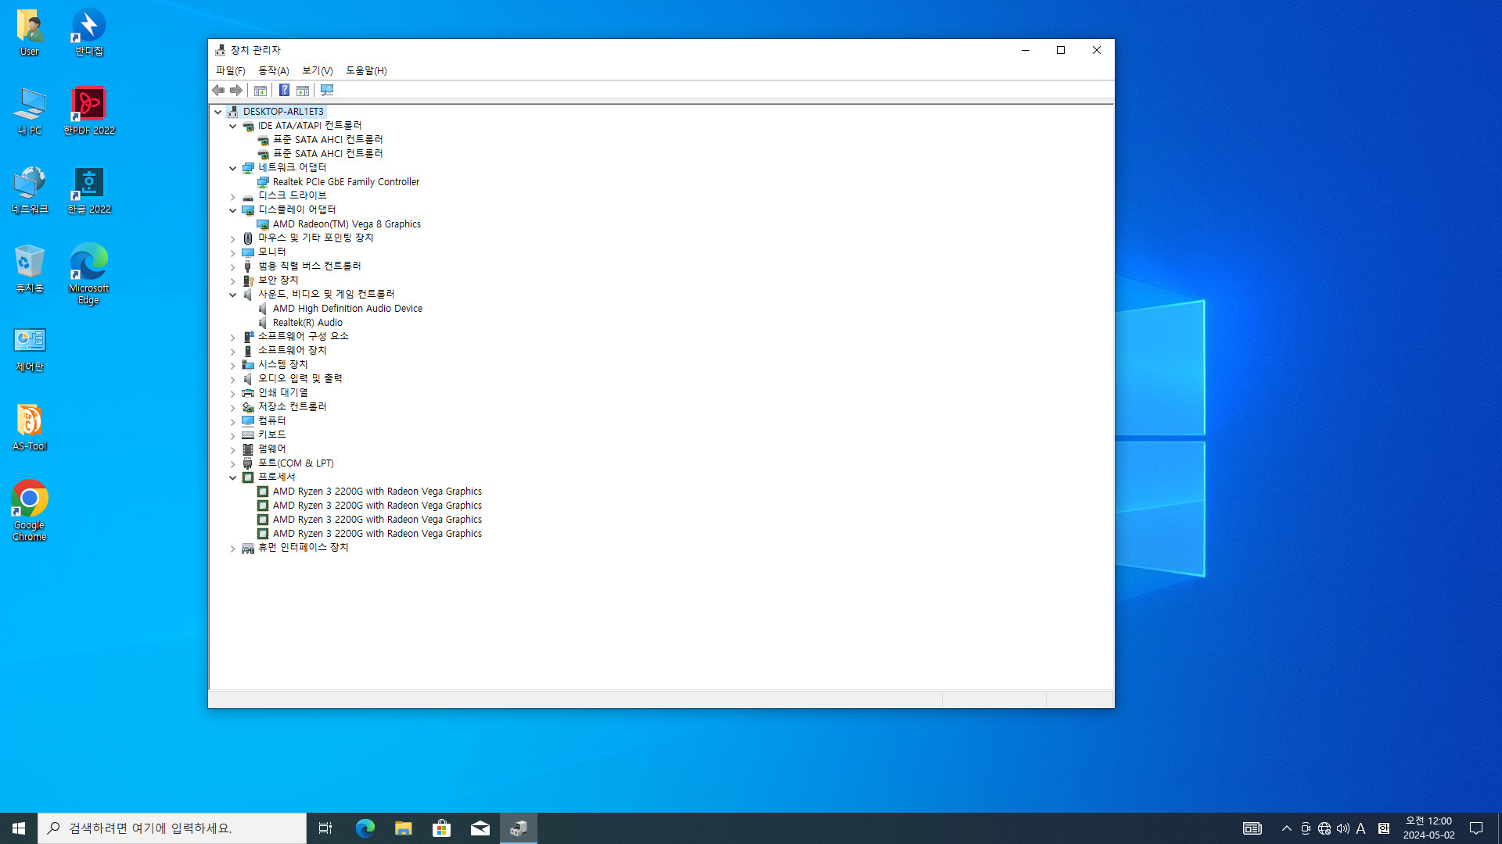The height and width of the screenshot is (844, 1502).
Task: Collapse the IDE ATA/ATAPI 컨트롤러 category
Action: pyautogui.click(x=232, y=126)
